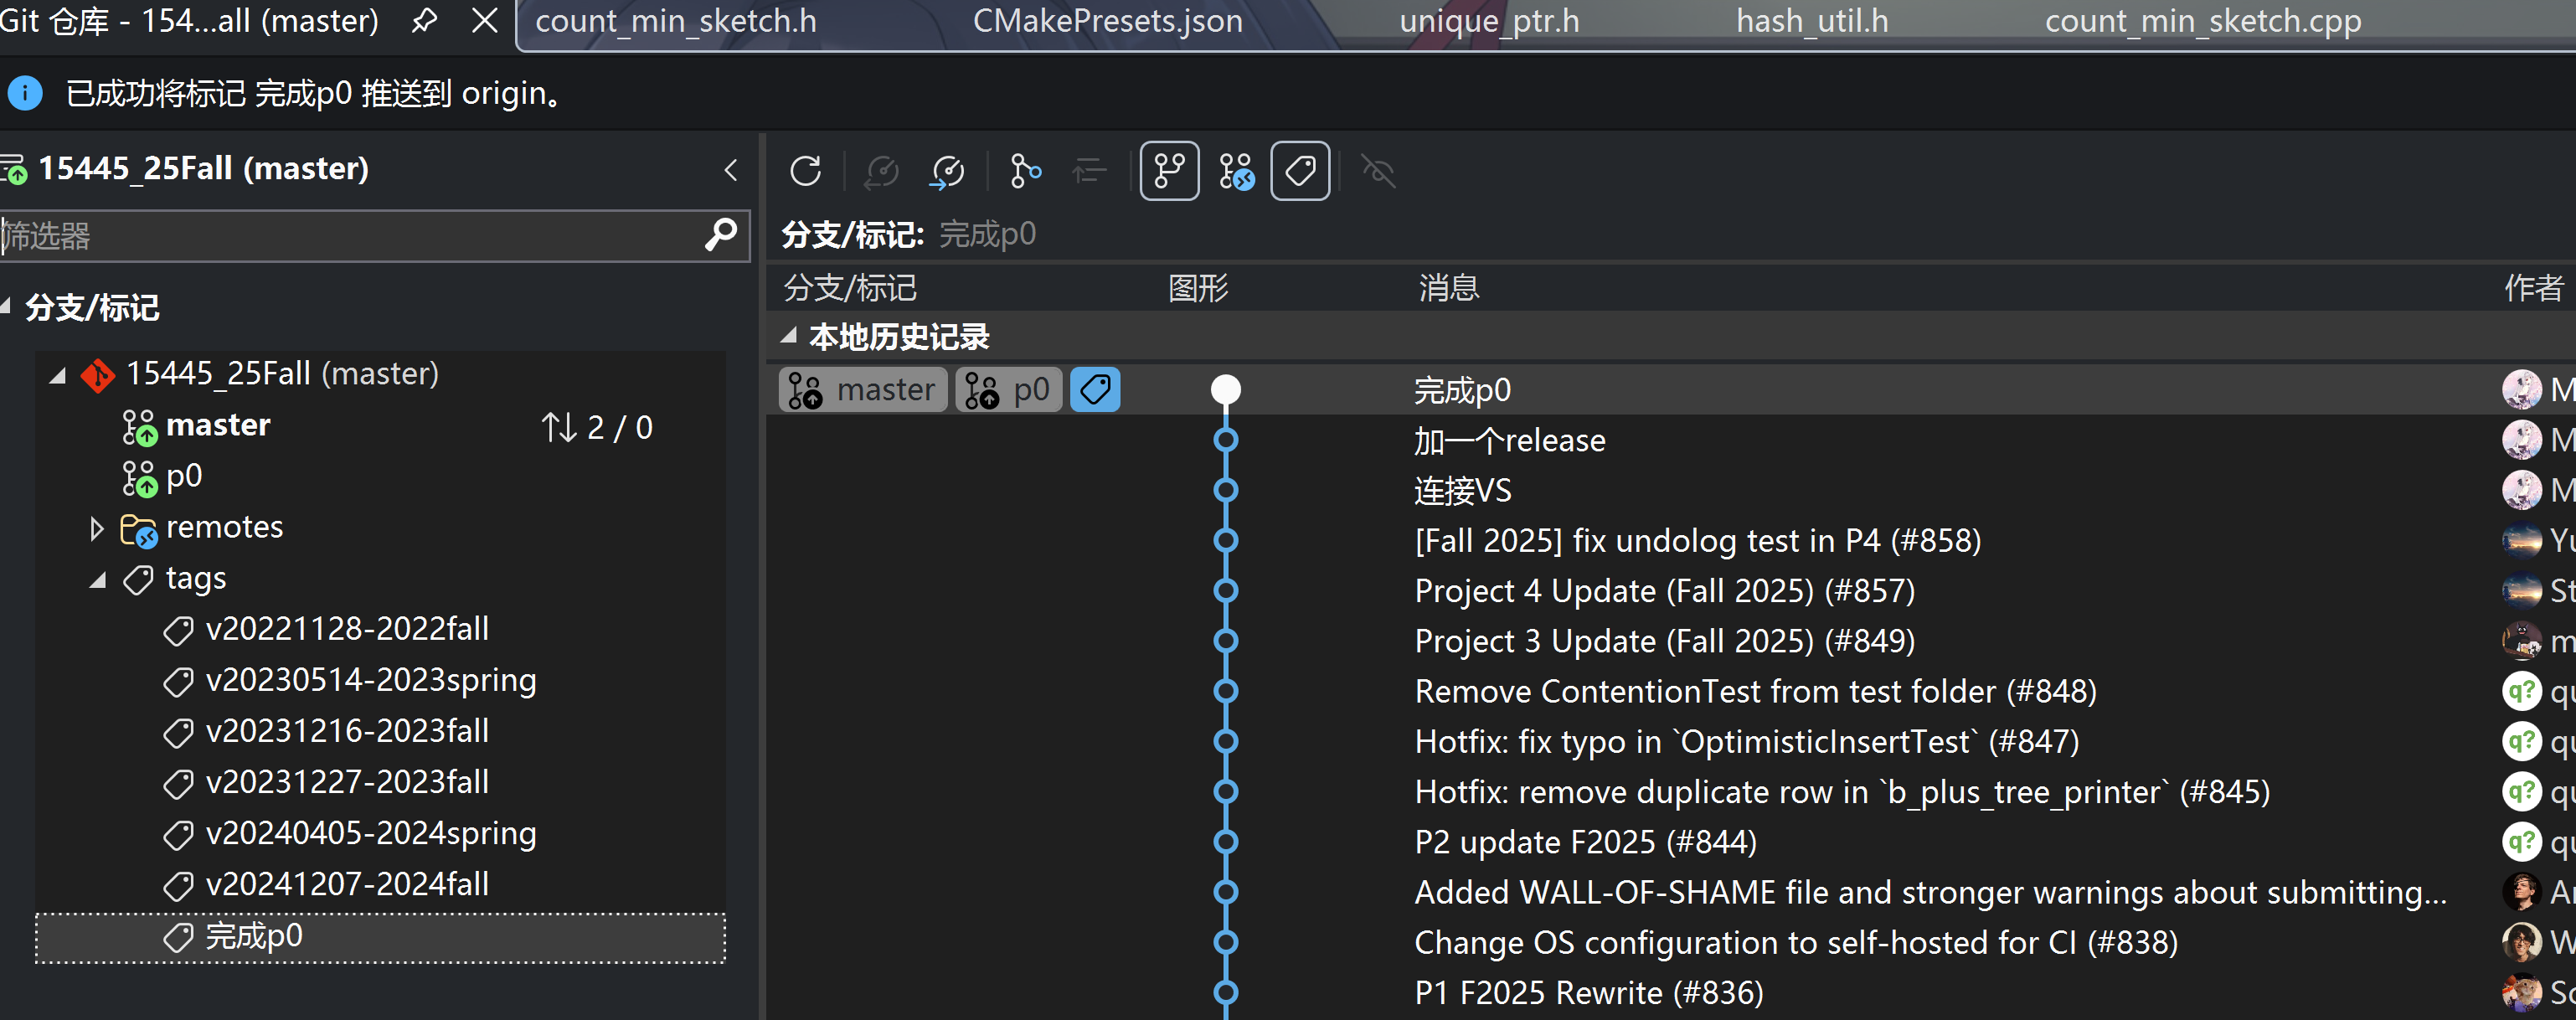Click the navigate forward in history icon
The height and width of the screenshot is (1020, 2576).
pyautogui.click(x=947, y=171)
